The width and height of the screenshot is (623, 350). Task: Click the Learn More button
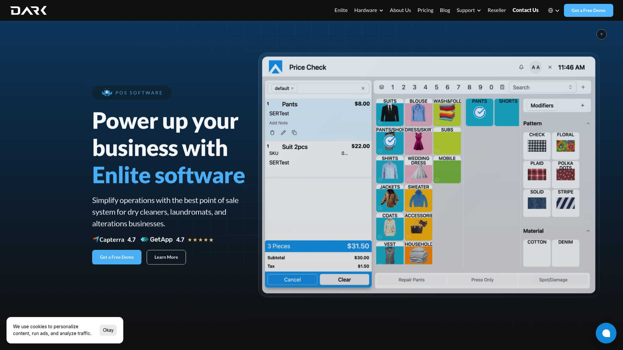click(166, 257)
